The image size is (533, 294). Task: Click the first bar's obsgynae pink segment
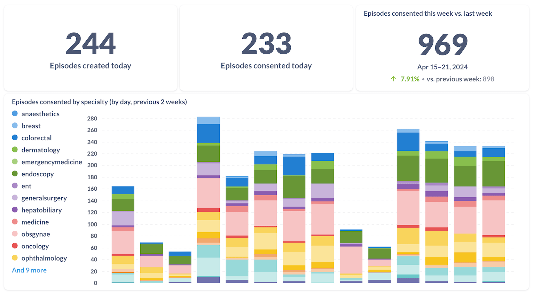[123, 243]
